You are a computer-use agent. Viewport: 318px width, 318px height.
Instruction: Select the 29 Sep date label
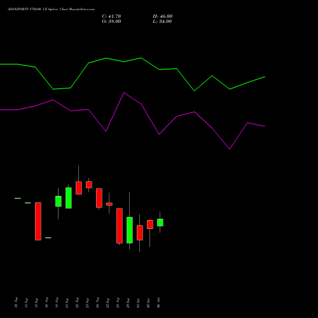click(128, 303)
